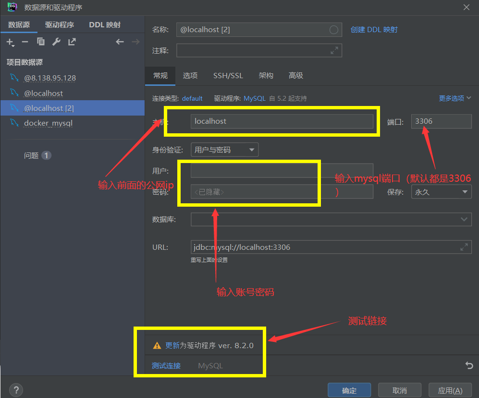Navigate back with the left arrow
The width and height of the screenshot is (479, 398).
(120, 42)
